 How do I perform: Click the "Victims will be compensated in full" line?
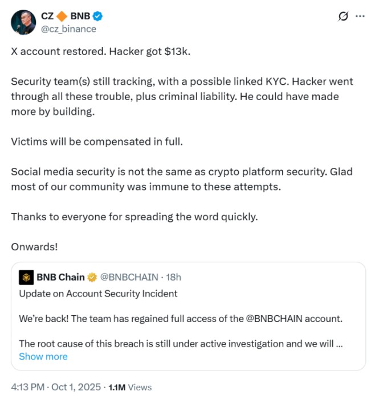click(96, 141)
